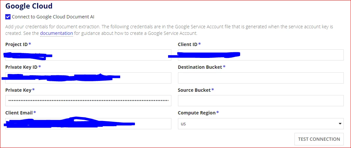Screen dimensions: 351x148
Task: Open the documentation link
Action: (56, 33)
